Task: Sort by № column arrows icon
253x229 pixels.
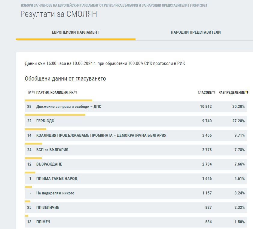Action: pyautogui.click(x=34, y=92)
